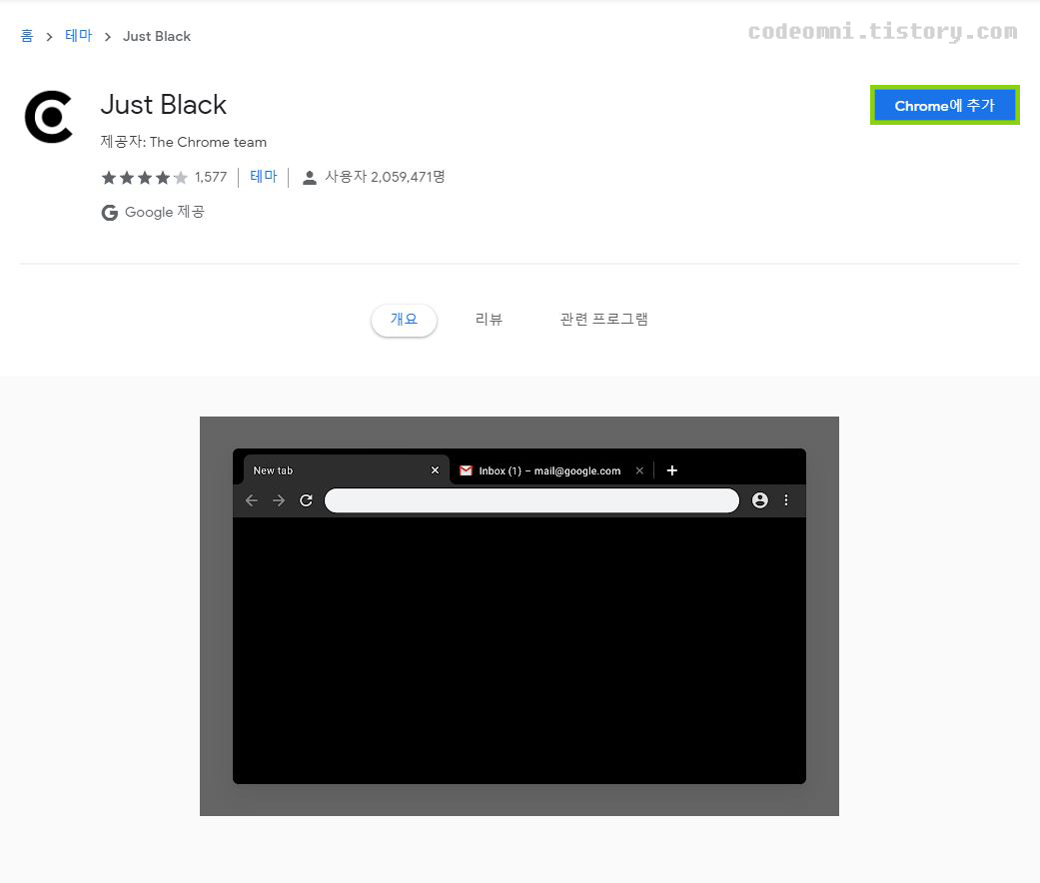Viewport: 1040px width, 883px height.
Task: Click the forward arrow in preview browser
Action: (x=279, y=500)
